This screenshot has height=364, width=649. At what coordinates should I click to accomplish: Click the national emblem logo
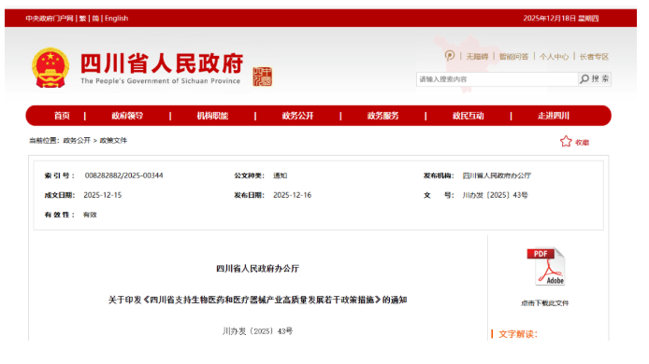(50, 68)
